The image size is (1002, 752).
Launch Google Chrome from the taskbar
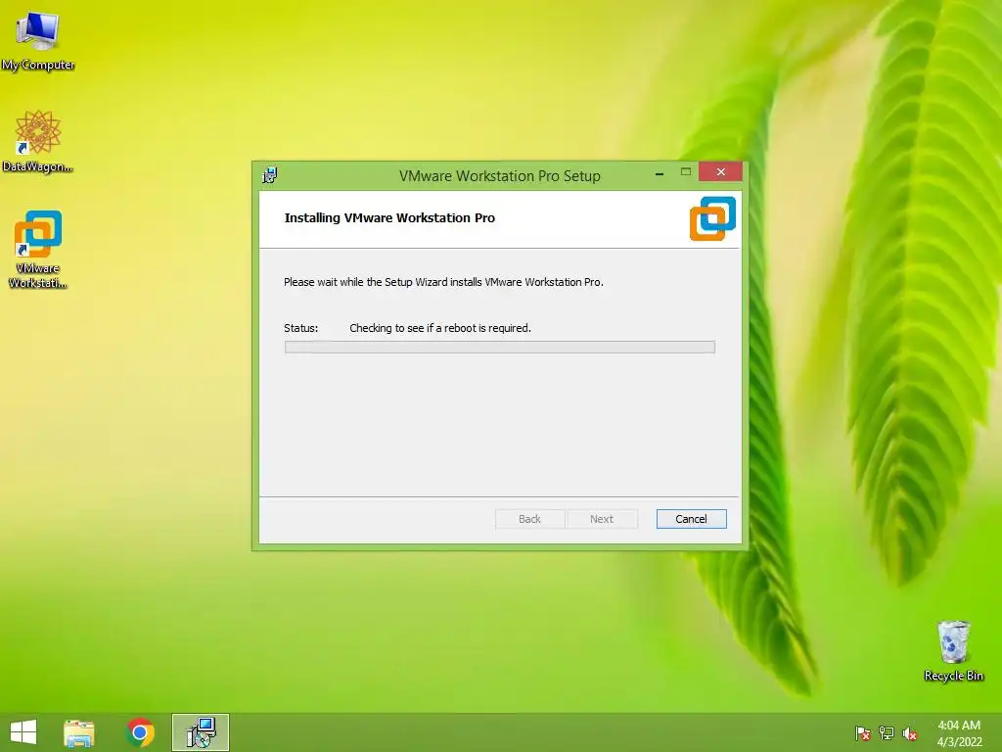point(140,732)
